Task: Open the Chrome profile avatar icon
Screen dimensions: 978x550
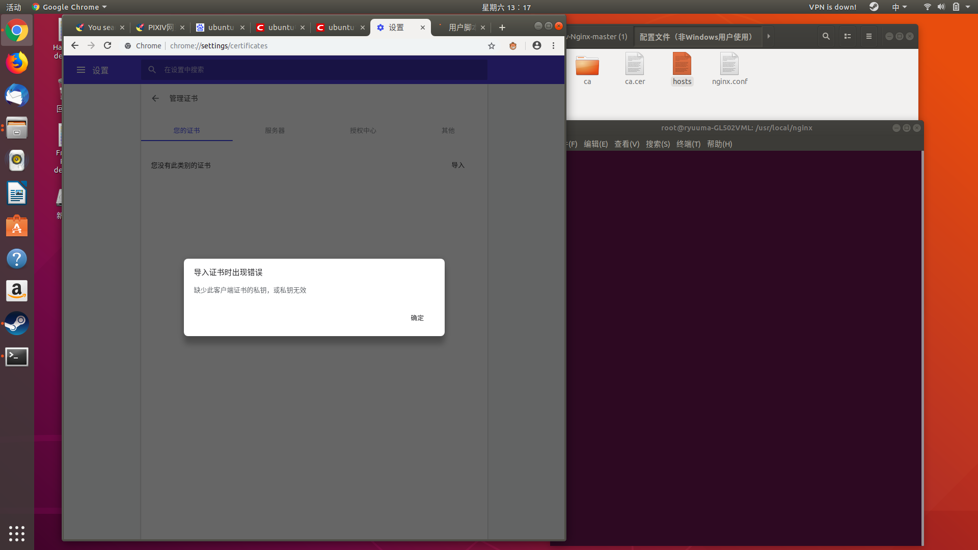Action: (537, 46)
